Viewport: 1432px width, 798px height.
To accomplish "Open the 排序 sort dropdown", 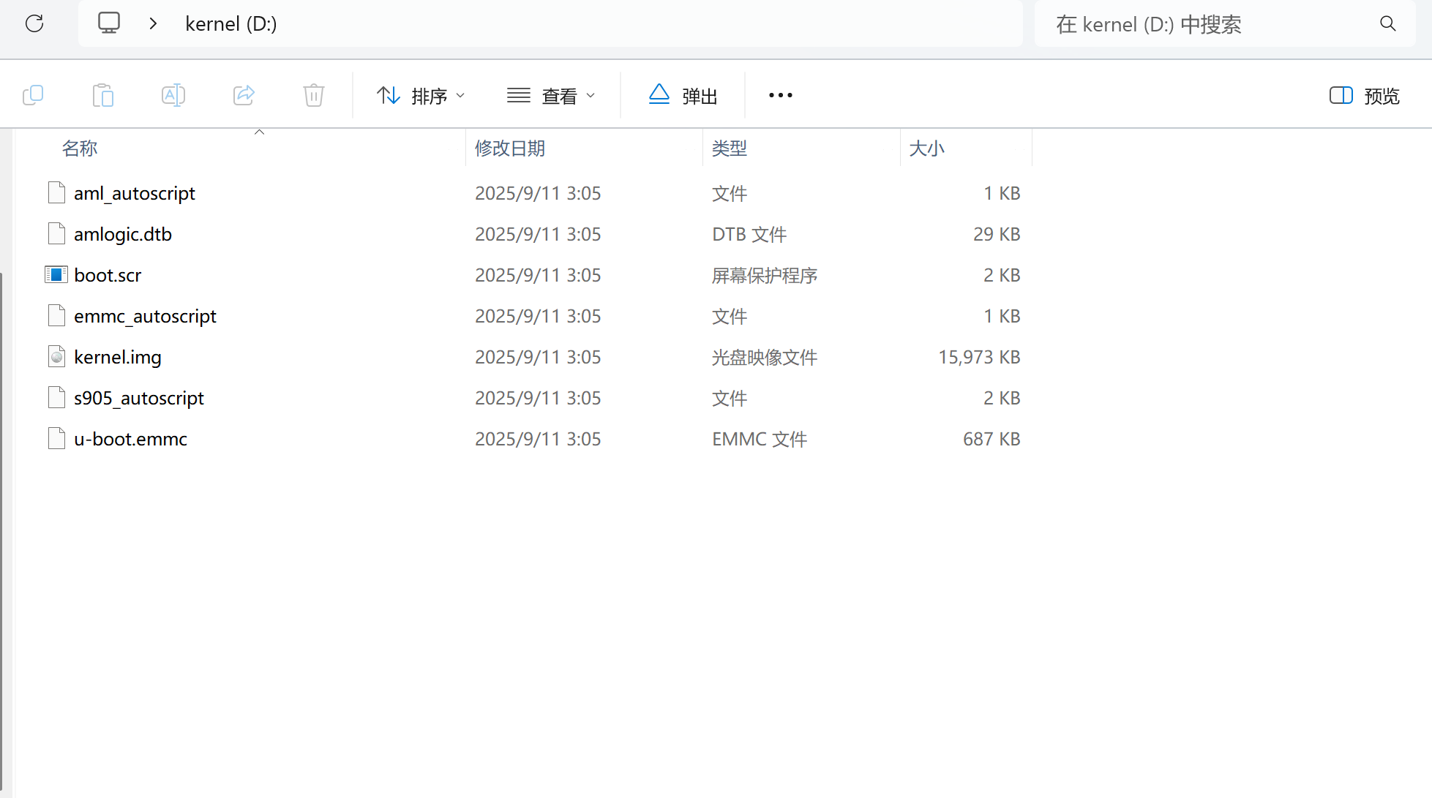I will click(421, 96).
